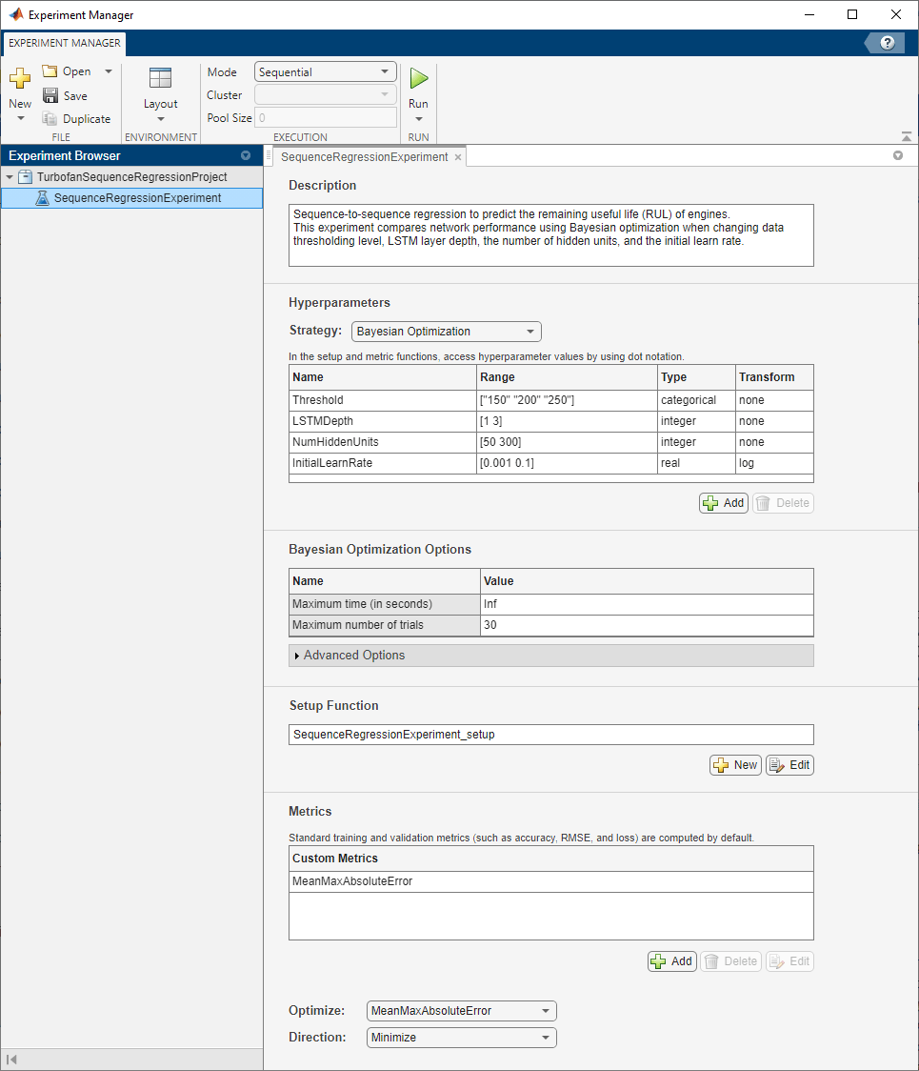Click the Open folder icon
This screenshot has height=1071, width=919.
[50, 71]
